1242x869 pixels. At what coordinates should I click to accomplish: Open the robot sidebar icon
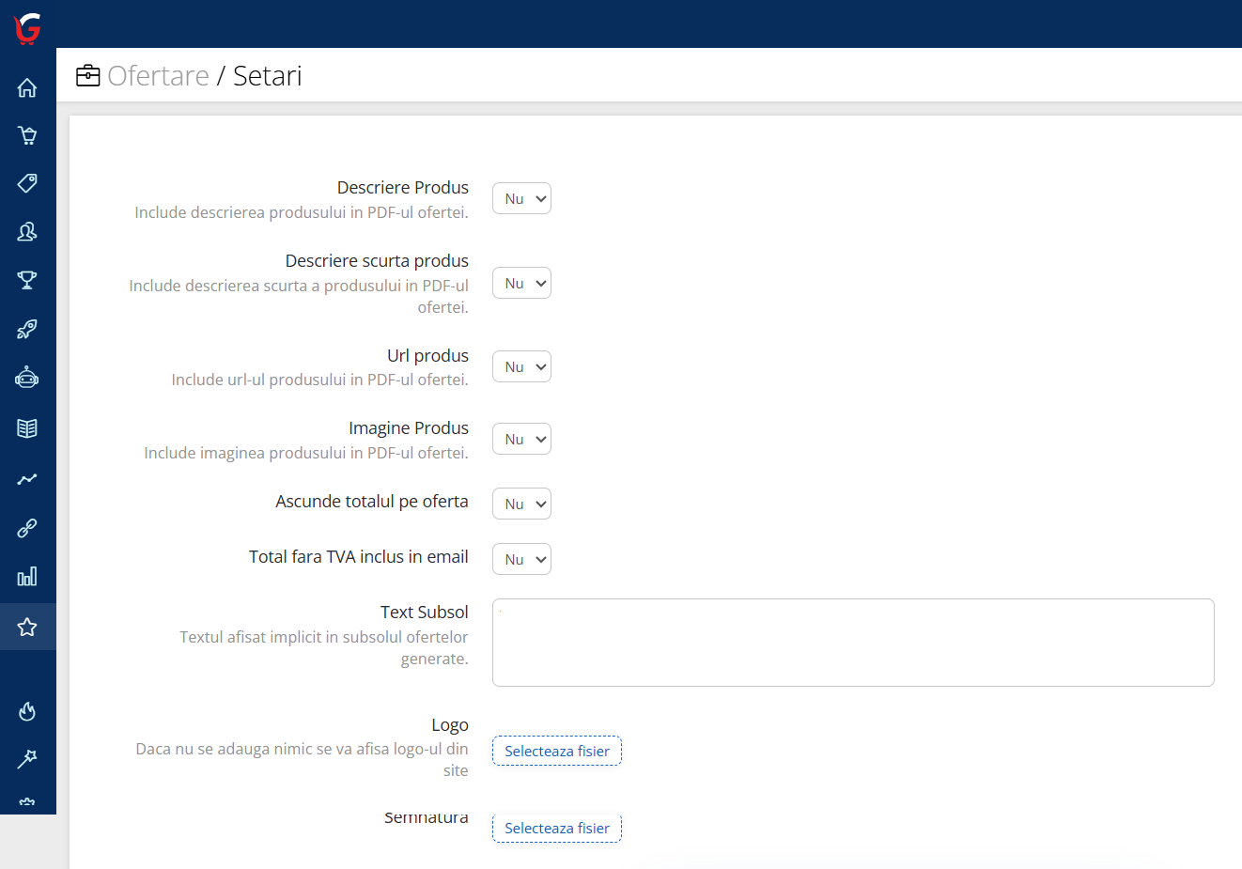click(x=27, y=378)
